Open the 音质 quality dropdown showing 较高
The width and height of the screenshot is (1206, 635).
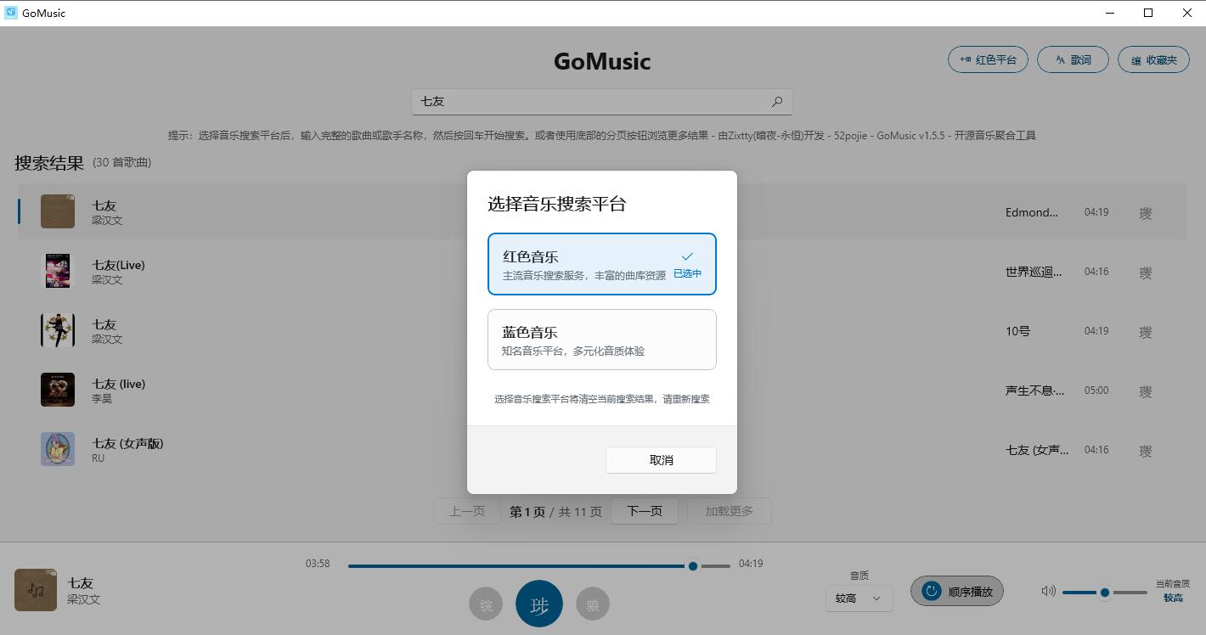click(x=858, y=598)
